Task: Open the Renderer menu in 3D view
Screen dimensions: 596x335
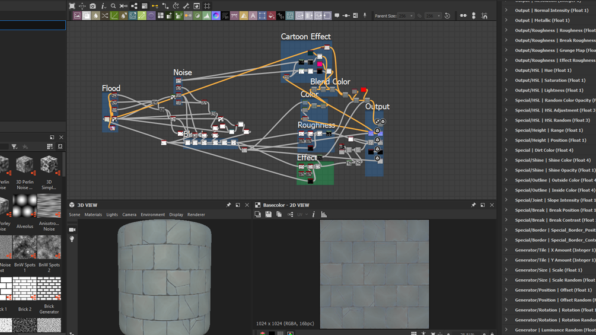Action: click(x=196, y=215)
